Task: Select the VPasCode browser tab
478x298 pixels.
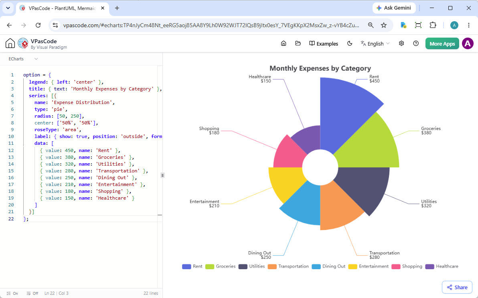Action: [x=62, y=8]
